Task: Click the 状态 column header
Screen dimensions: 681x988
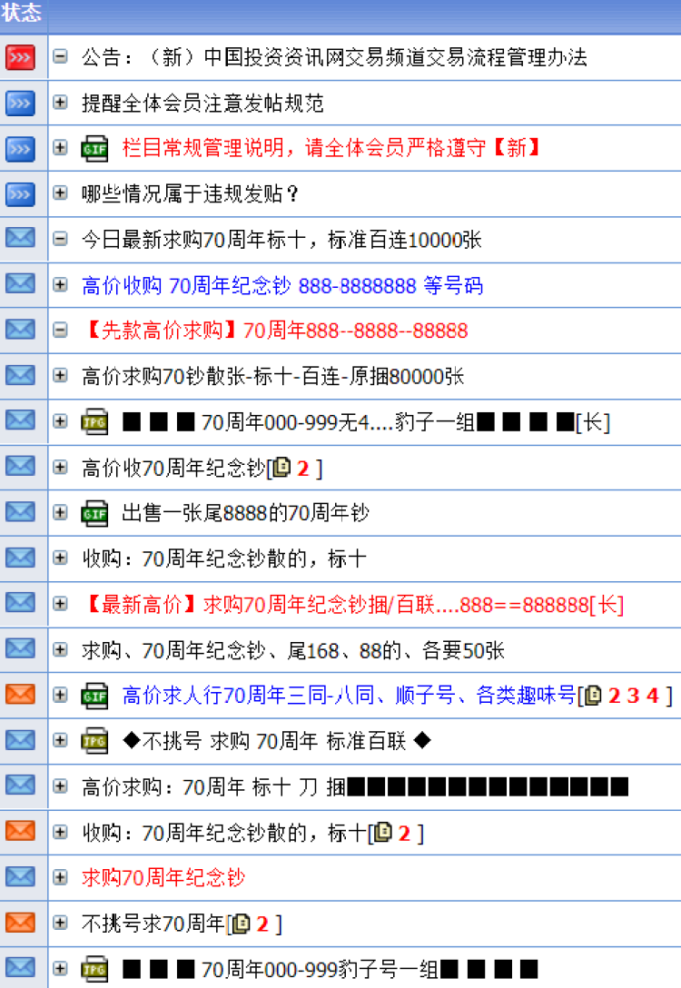Action: (22, 12)
